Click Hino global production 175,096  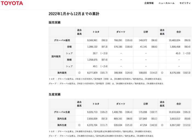click(143, 112)
